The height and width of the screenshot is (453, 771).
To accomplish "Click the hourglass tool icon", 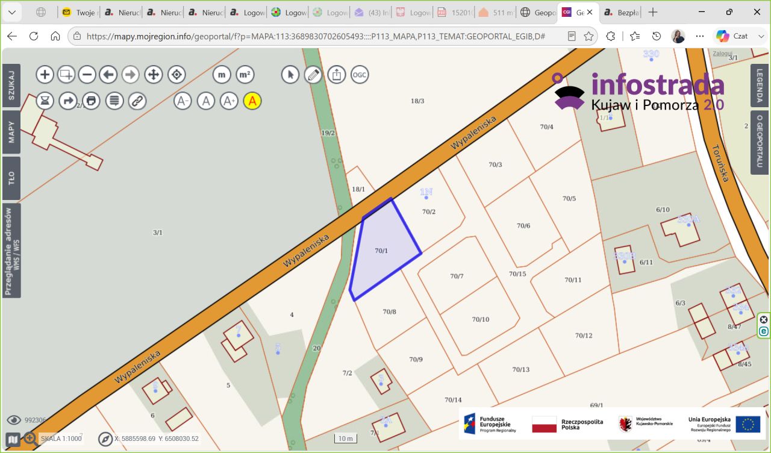I will pyautogui.click(x=45, y=101).
